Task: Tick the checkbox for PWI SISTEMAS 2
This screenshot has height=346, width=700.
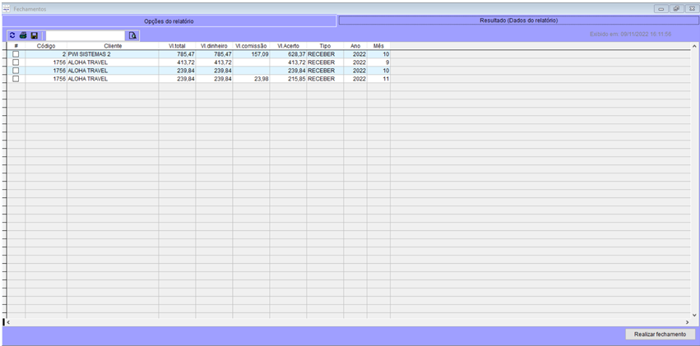Action: 16,54
